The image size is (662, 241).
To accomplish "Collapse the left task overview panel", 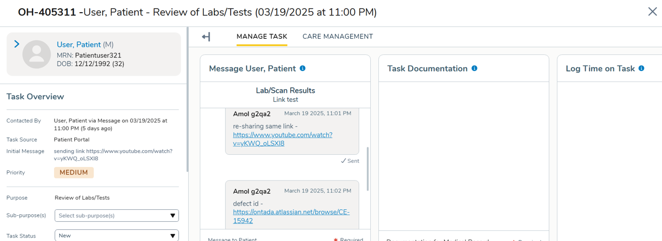I will click(x=206, y=37).
